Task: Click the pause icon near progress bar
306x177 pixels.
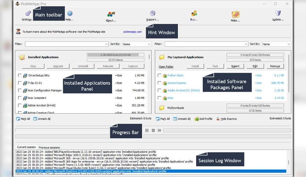Action: tap(147, 130)
